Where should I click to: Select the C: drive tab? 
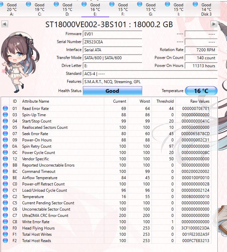click(x=39, y=9)
